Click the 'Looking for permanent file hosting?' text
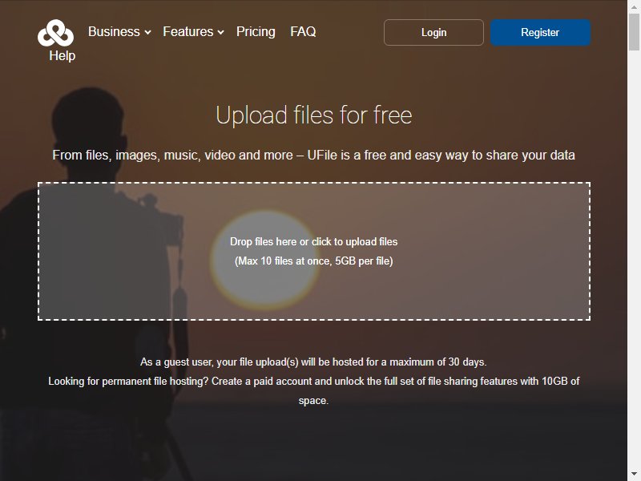Image resolution: width=641 pixels, height=481 pixels. tap(129, 382)
